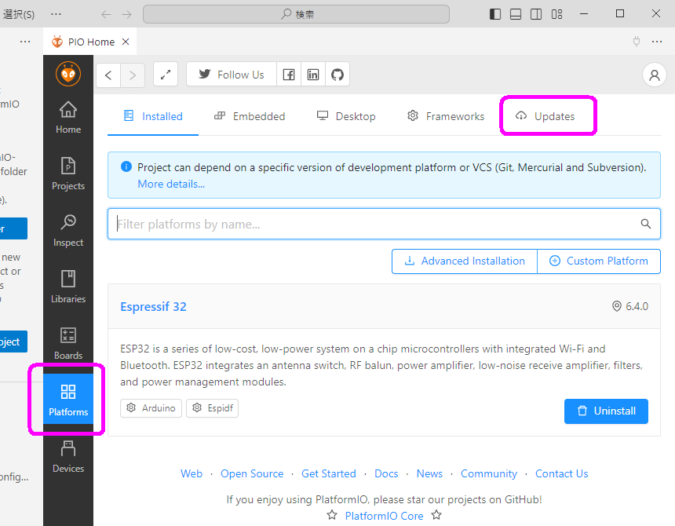
Task: Close the PIO Home tab
Action: tap(126, 42)
